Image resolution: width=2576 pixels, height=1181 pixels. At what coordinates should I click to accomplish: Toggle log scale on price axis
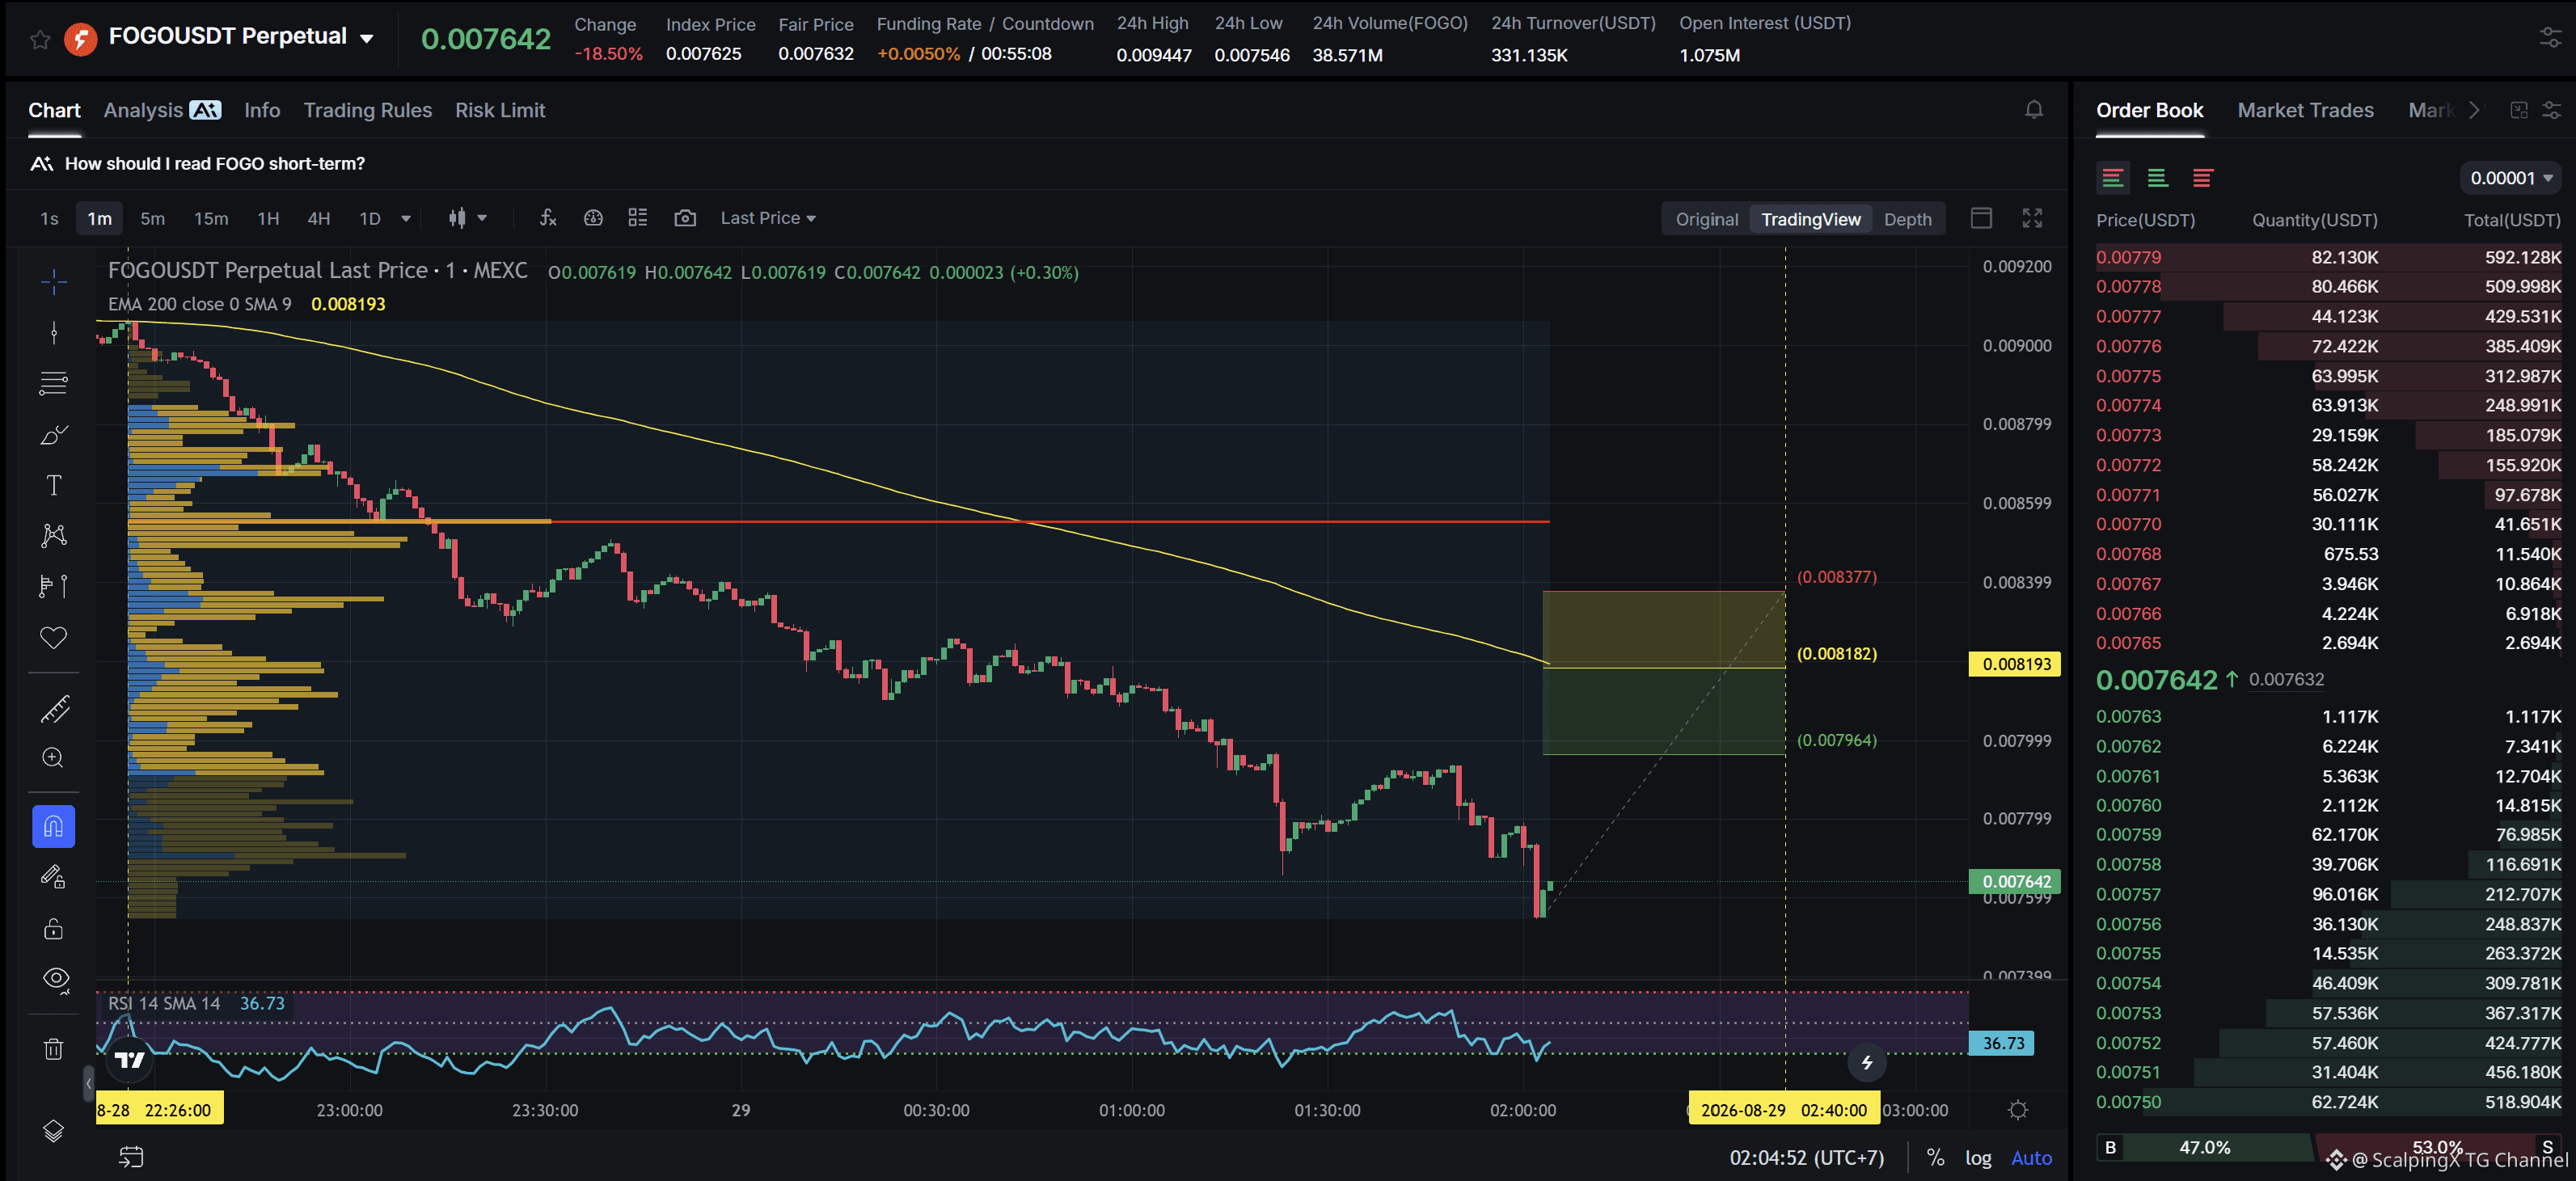pyautogui.click(x=1977, y=1158)
